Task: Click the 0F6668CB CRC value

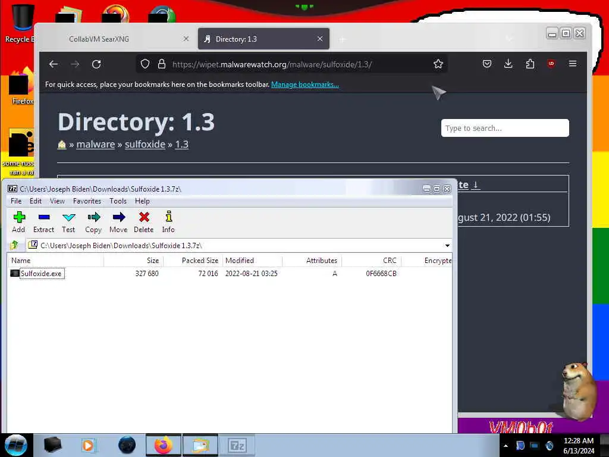Action: click(381, 274)
